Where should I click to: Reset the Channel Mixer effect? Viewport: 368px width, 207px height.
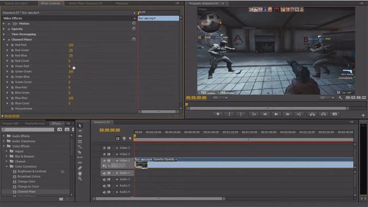point(134,39)
